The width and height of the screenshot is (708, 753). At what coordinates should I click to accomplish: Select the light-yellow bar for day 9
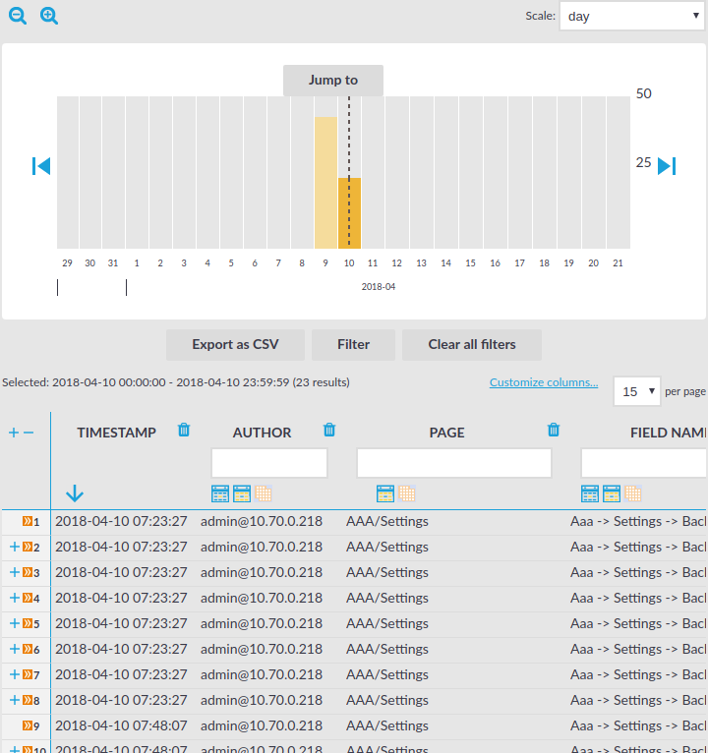tap(326, 183)
